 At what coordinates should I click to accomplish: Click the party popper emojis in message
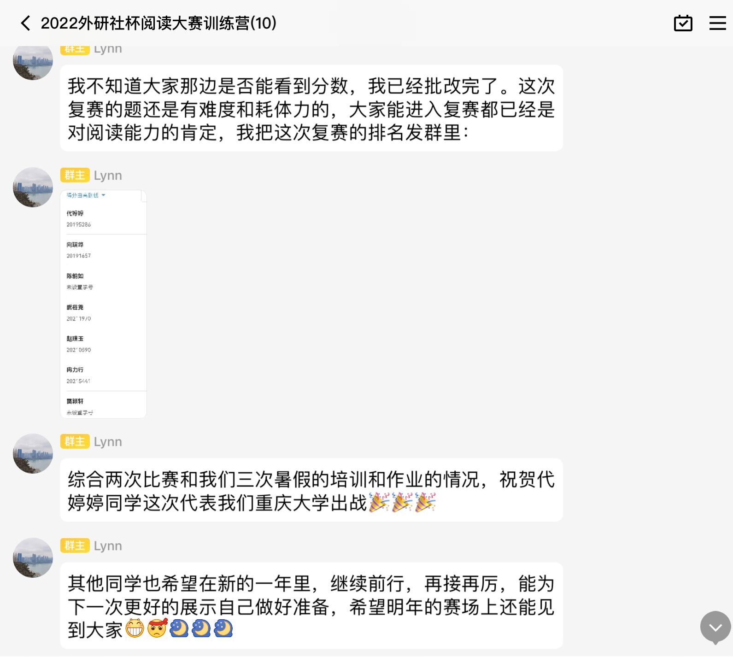(402, 503)
